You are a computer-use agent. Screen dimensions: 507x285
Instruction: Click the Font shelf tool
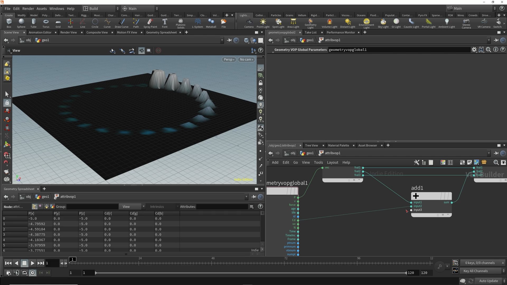[165, 23]
